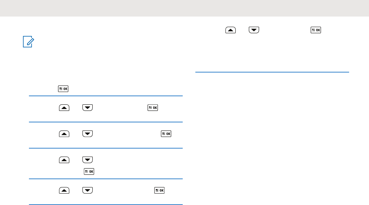Click the OK icon in the last left-column step
The height and width of the screenshot is (205, 369).
click(159, 190)
